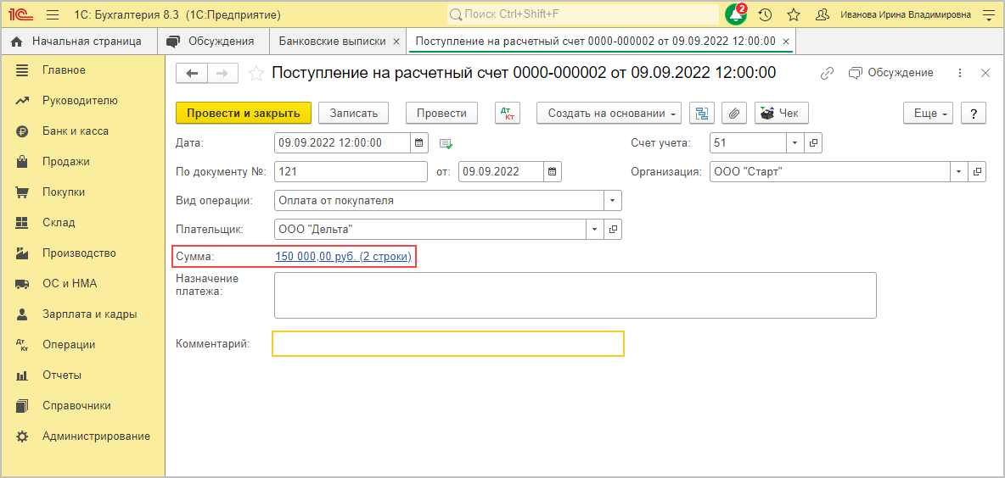Open the Еще menu button
The width and height of the screenshot is (1005, 478).
tap(928, 114)
